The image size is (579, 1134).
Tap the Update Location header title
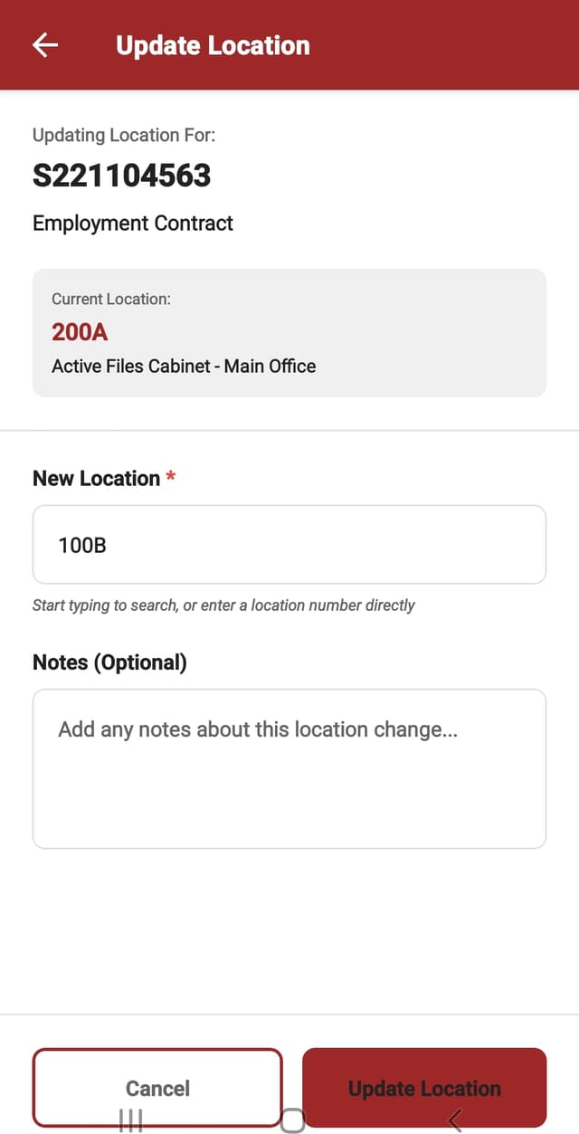pos(213,45)
